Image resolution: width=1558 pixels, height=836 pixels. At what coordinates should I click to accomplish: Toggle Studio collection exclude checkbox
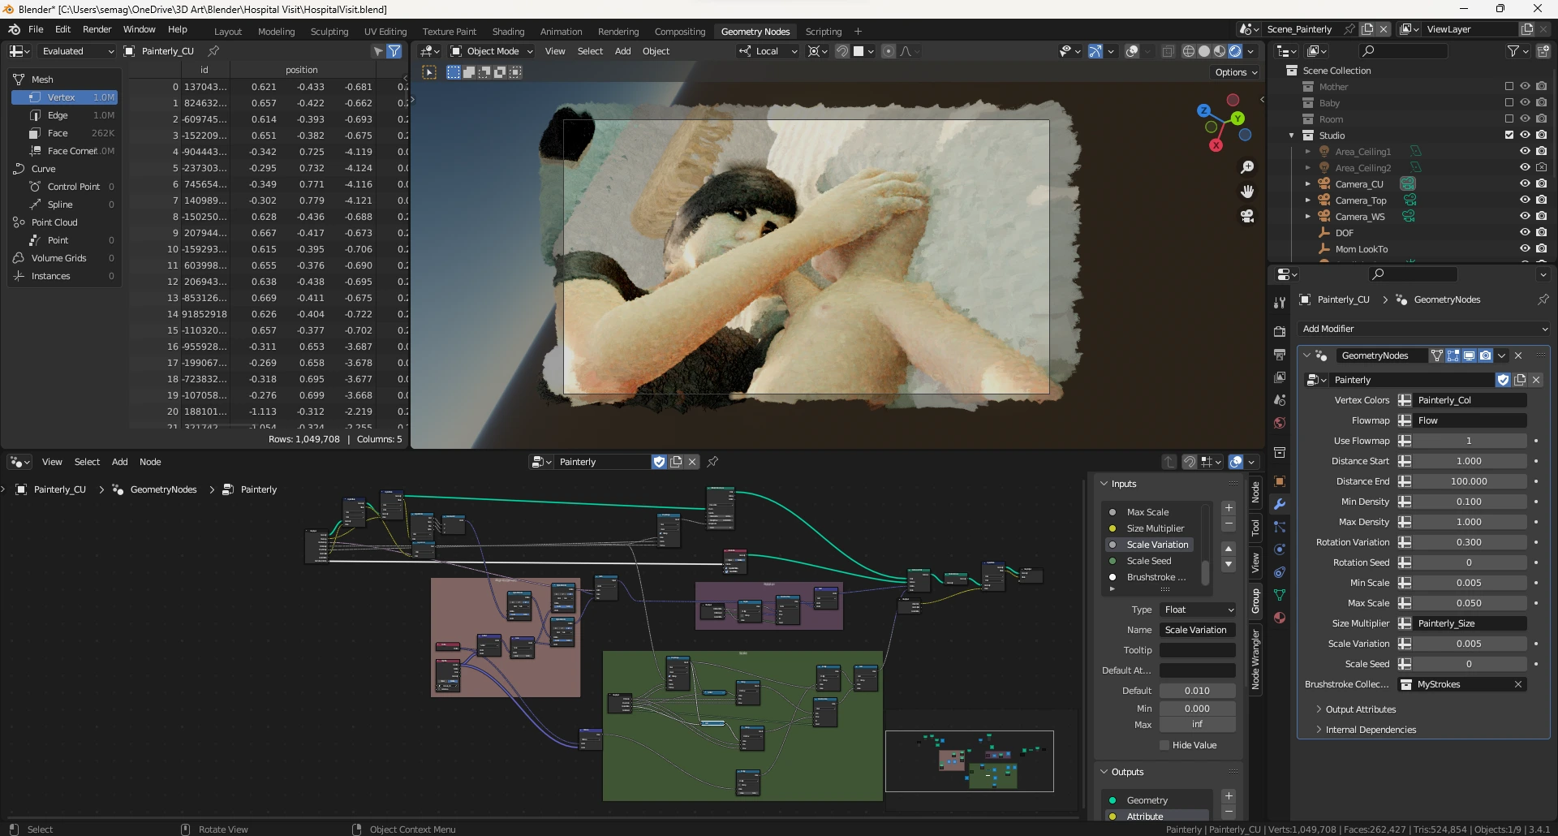[1509, 136]
